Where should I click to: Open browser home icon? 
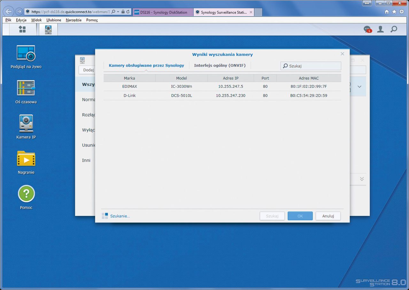(387, 12)
